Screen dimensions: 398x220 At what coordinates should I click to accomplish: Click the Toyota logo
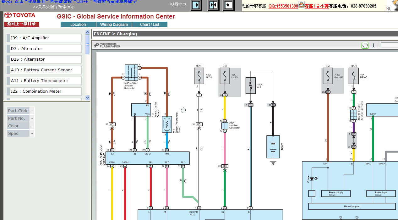tap(20, 15)
